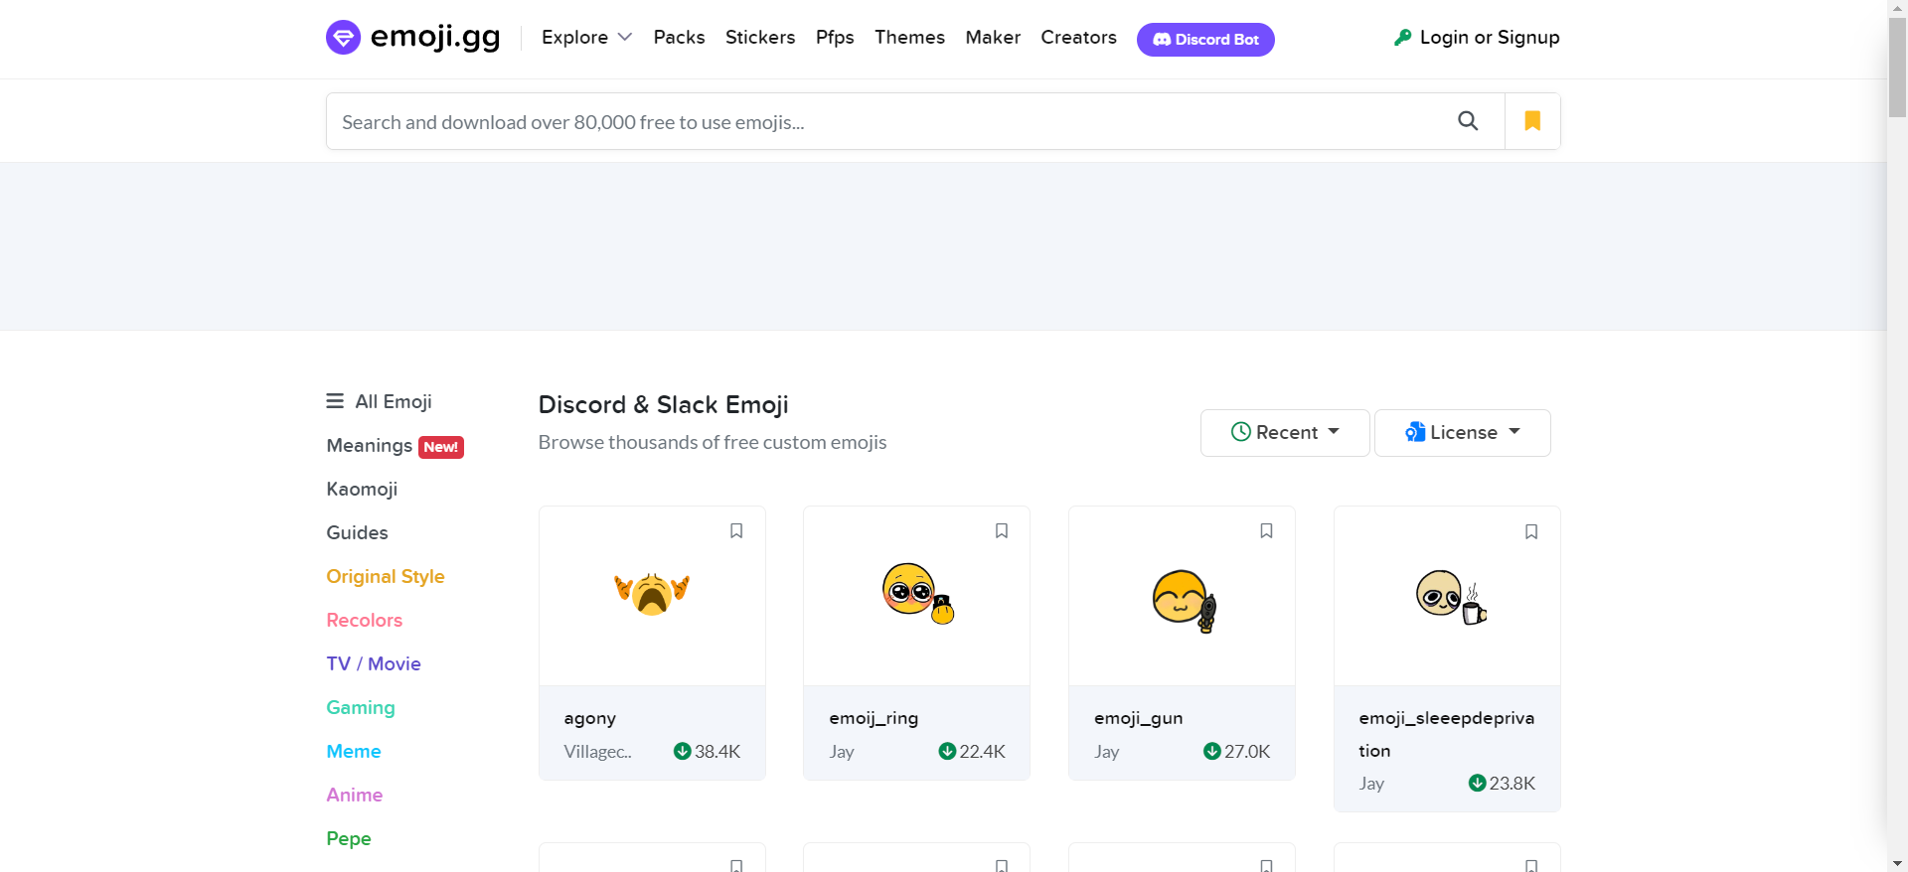Screen dimensions: 1908x872
Task: Click the emoji.gg logo icon
Action: point(343,38)
